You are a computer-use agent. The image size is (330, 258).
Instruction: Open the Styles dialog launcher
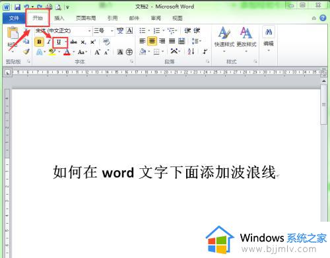point(255,61)
